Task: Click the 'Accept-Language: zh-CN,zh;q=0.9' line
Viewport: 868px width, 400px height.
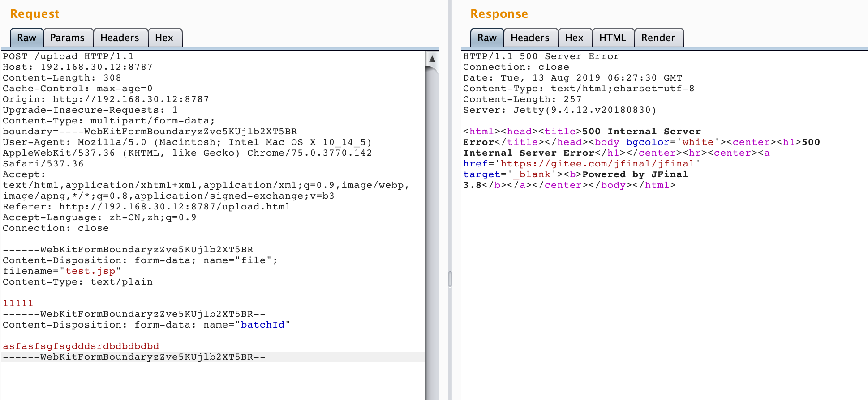Action: pyautogui.click(x=99, y=217)
